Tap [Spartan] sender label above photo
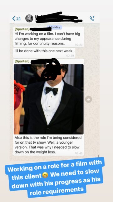Image resolution: width=113 pixels, height=202 pixels. [22, 61]
